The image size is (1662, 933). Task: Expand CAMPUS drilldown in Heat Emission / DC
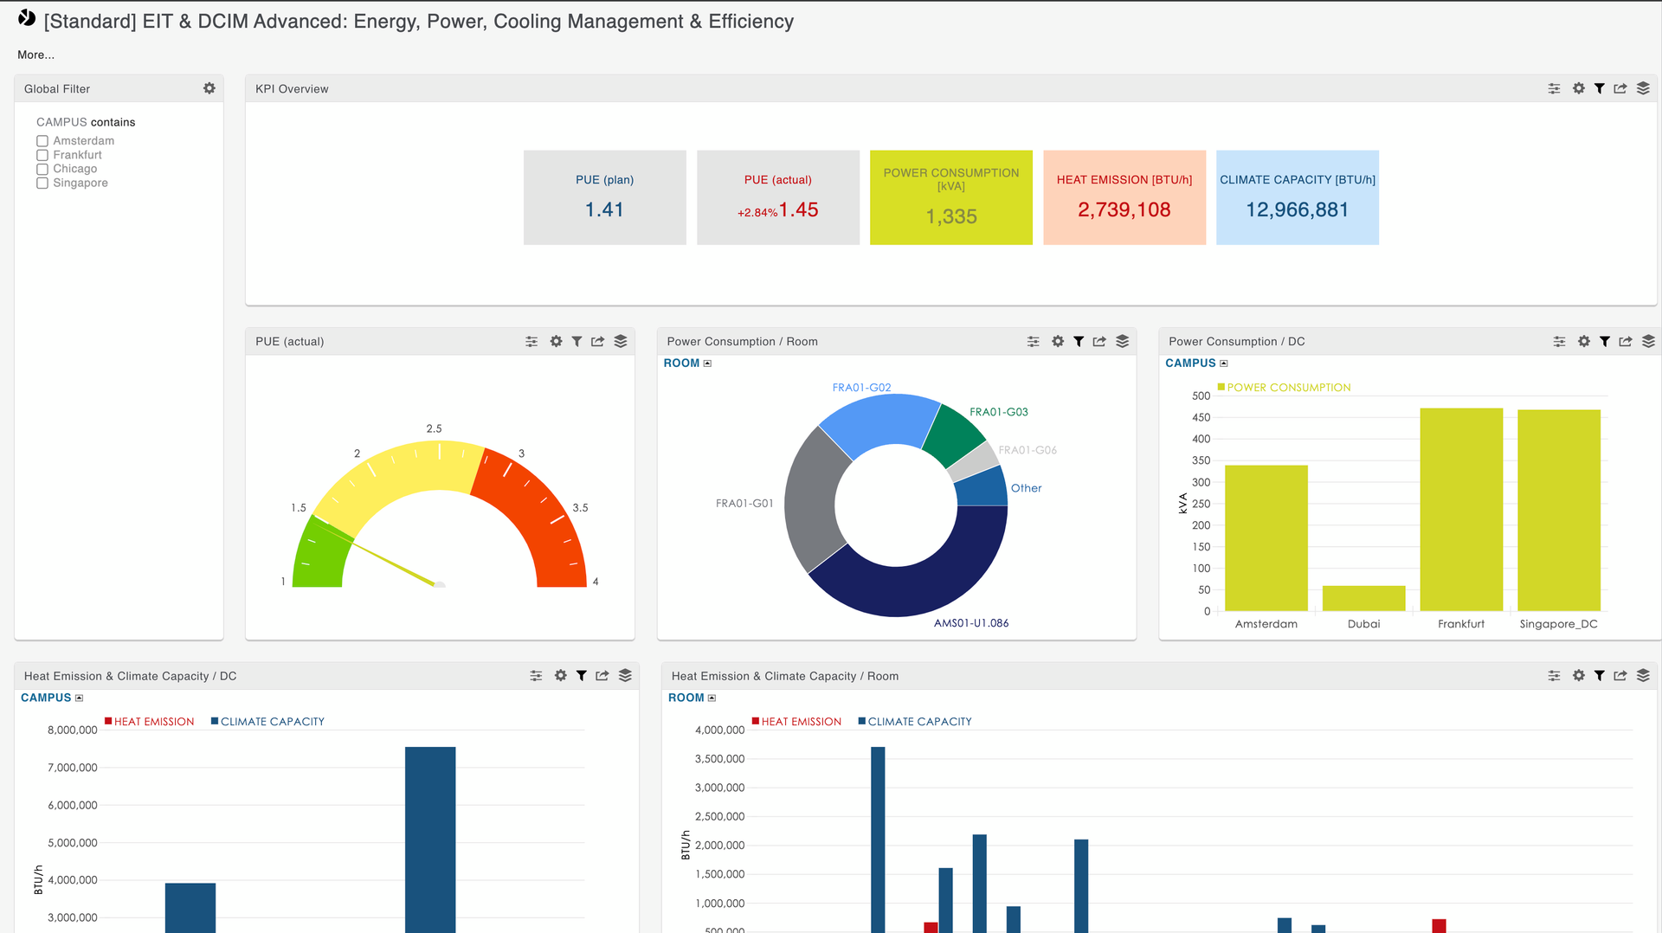(79, 698)
